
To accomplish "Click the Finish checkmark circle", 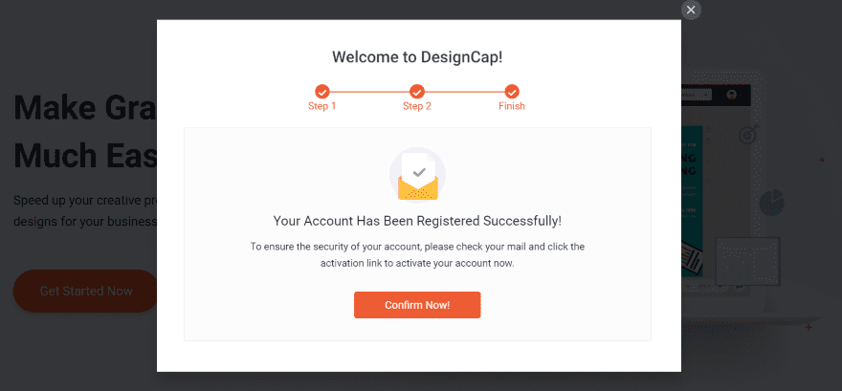I will coord(512,91).
